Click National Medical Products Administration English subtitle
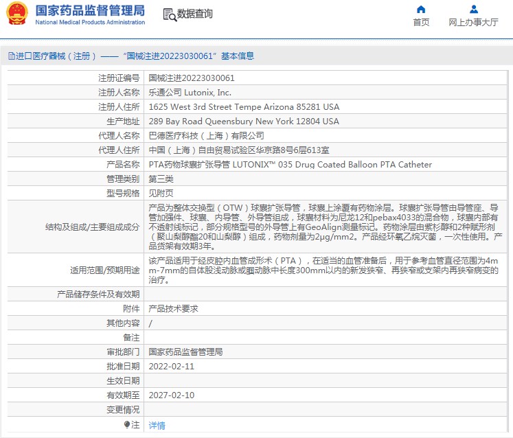The image size is (513, 438). (x=90, y=22)
